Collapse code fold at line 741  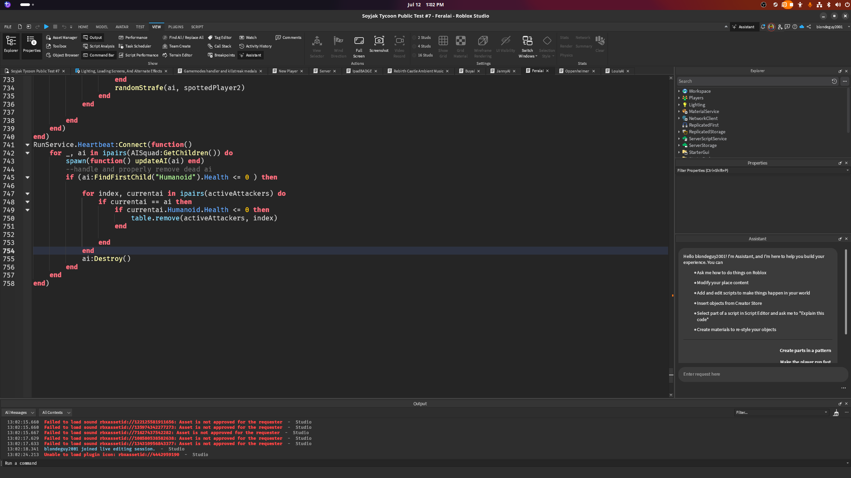pyautogui.click(x=28, y=145)
